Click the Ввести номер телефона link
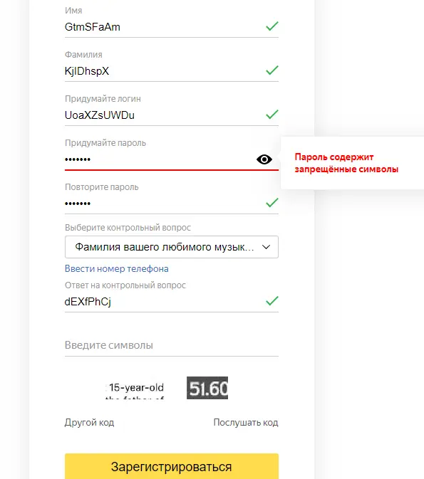The width and height of the screenshot is (424, 479). [x=117, y=268]
